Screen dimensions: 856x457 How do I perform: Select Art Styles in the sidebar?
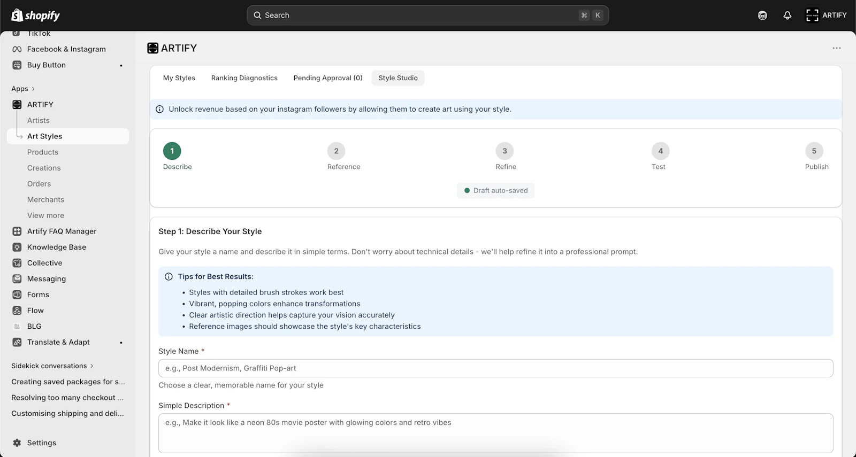pyautogui.click(x=68, y=136)
